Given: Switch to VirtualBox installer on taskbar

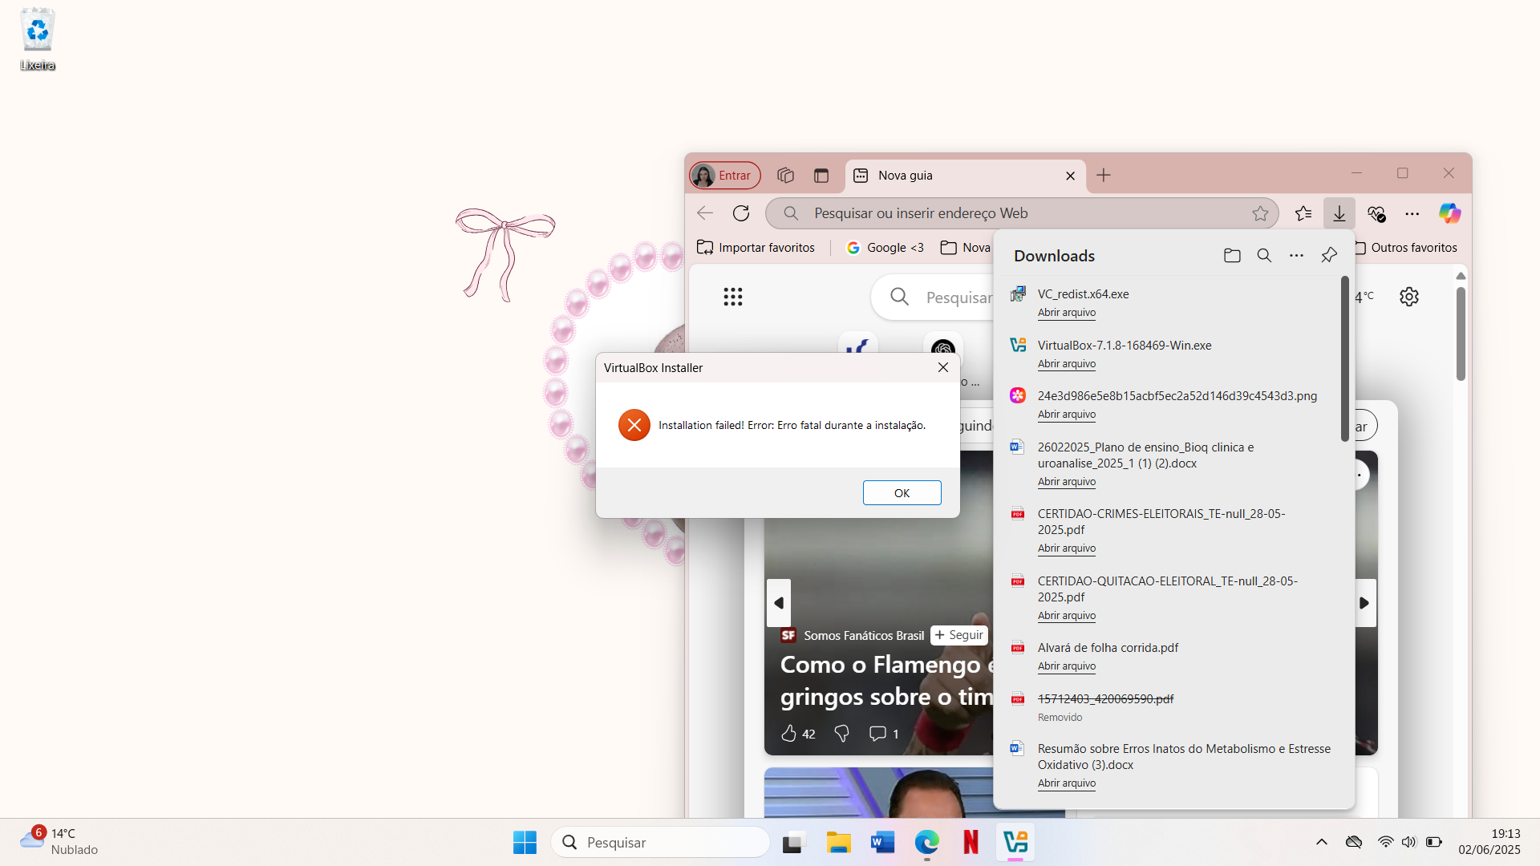Looking at the screenshot, I should coord(1015,842).
